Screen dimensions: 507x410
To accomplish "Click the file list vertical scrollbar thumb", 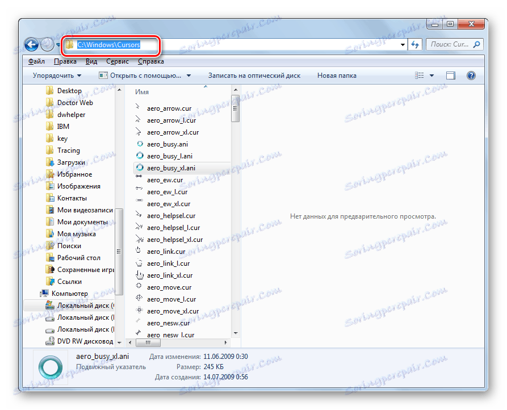I will [236, 108].
